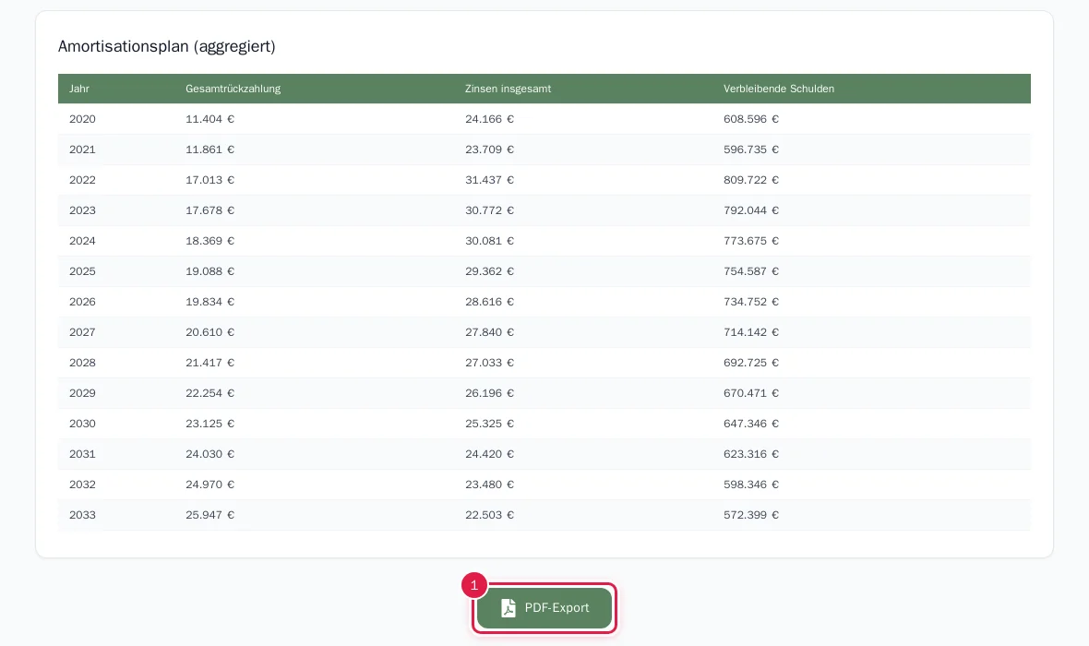Click interest value 25.325 €

coord(490,424)
